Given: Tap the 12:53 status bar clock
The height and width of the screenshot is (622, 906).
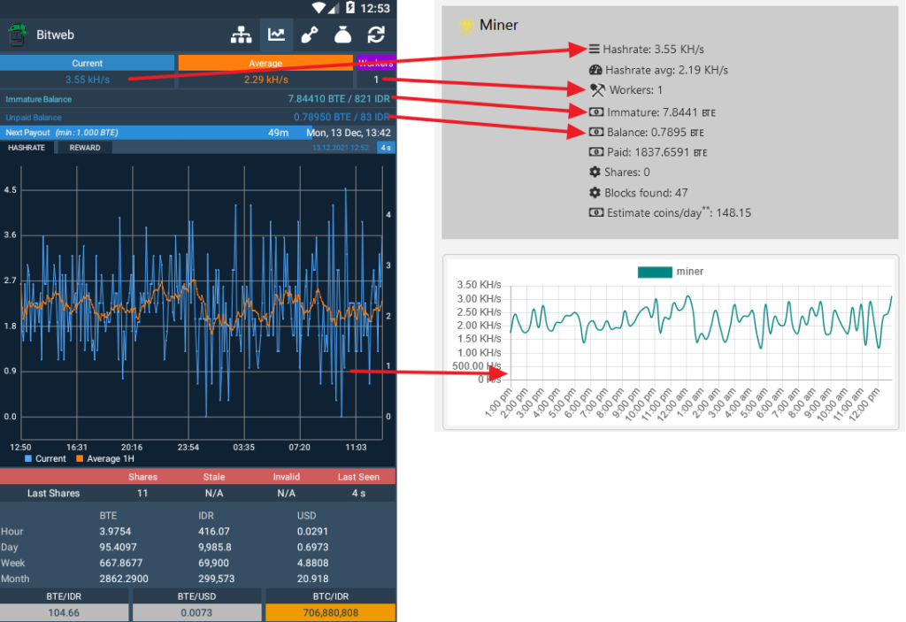Looking at the screenshot, I should (x=375, y=8).
